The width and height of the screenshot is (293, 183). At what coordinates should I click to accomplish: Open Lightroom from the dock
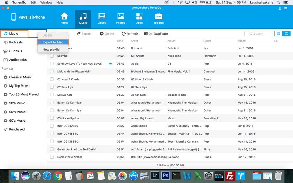tap(155, 176)
